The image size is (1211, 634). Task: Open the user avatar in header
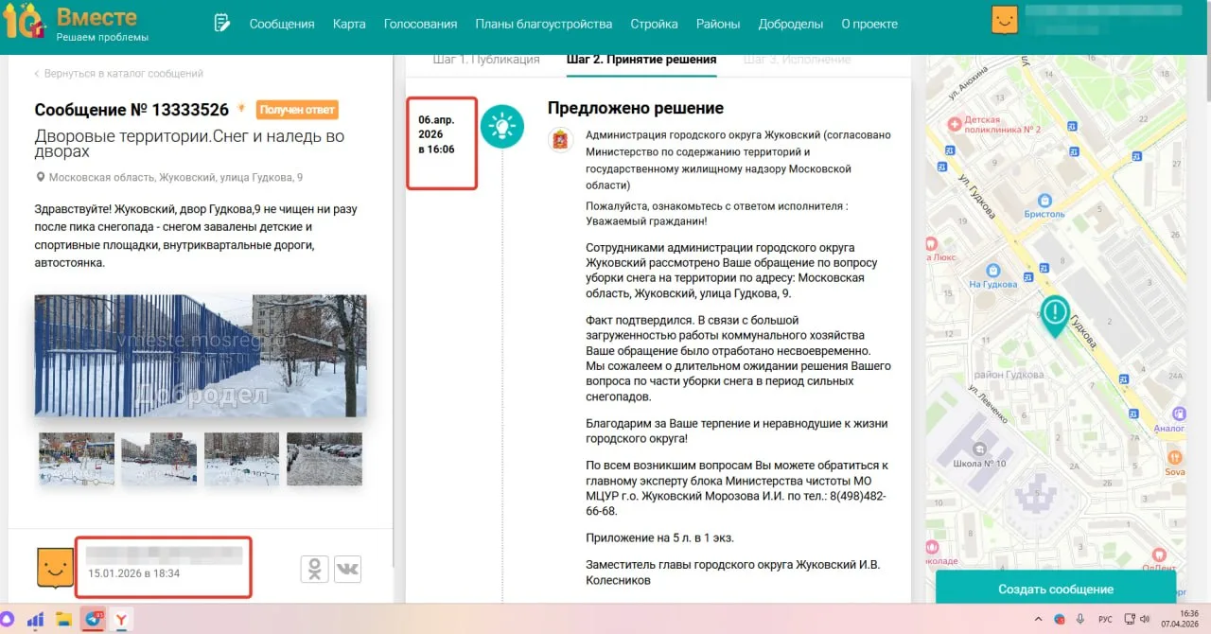point(1005,20)
